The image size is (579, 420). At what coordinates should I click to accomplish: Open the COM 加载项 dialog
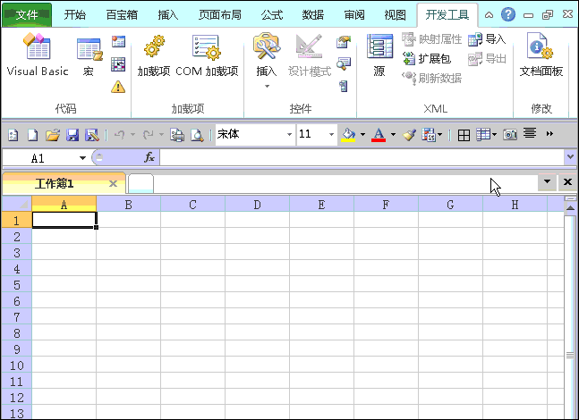[x=207, y=55]
